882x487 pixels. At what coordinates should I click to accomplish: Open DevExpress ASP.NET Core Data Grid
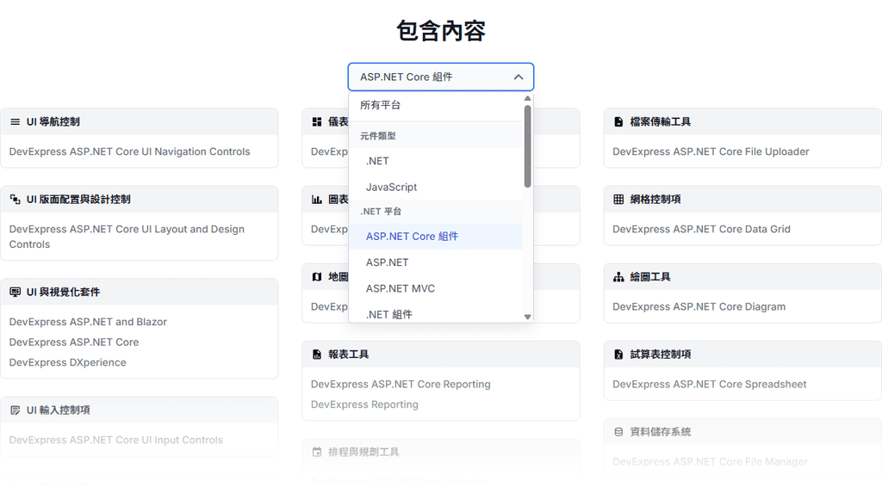click(x=701, y=229)
